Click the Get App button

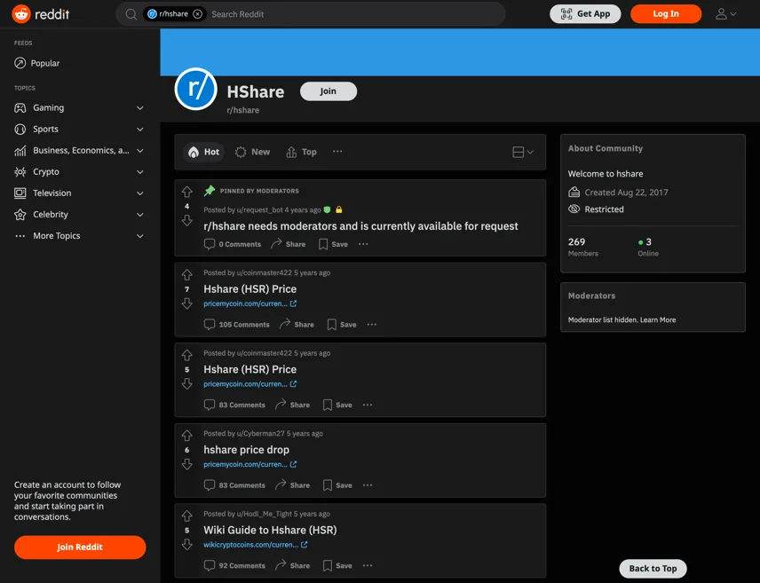[585, 14]
